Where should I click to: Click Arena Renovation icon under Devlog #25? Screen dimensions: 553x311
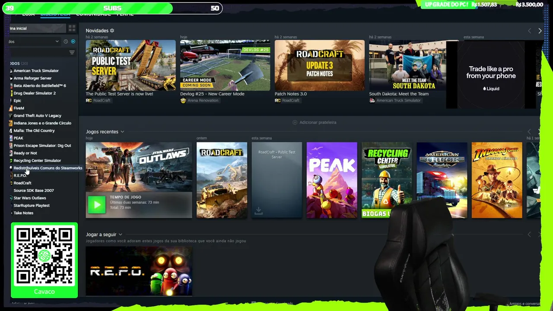pyautogui.click(x=183, y=101)
